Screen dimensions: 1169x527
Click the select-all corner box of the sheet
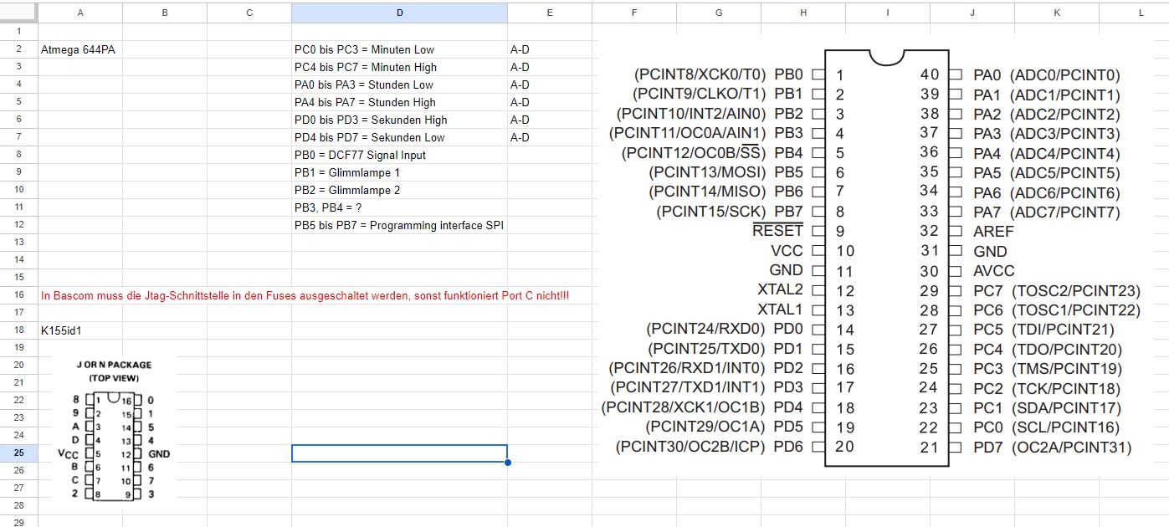pos(18,13)
